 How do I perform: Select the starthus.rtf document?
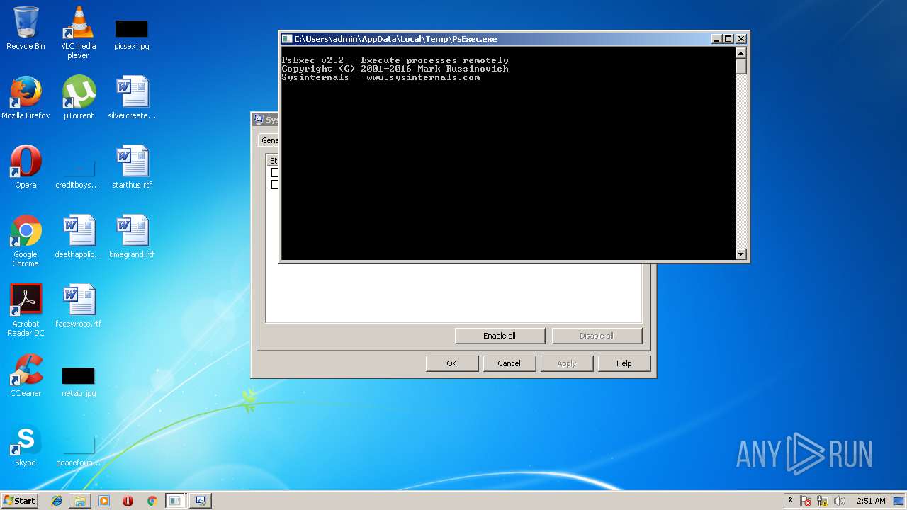[x=132, y=167]
